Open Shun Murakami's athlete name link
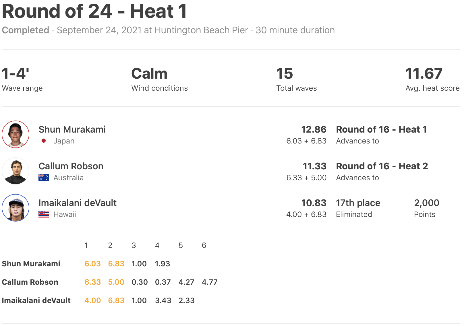Screen dimensions: 464x326 [x=72, y=129]
